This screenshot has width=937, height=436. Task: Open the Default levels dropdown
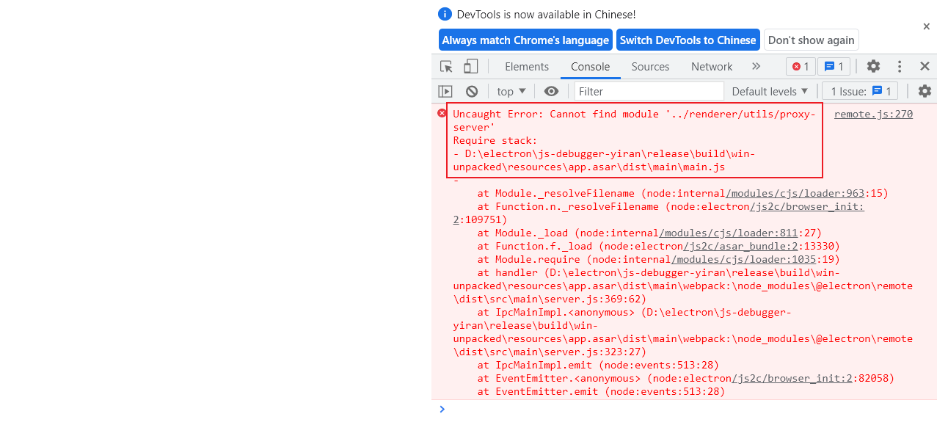[x=770, y=91]
